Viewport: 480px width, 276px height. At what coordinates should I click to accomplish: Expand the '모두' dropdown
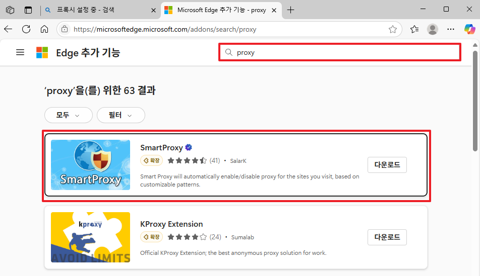click(68, 115)
